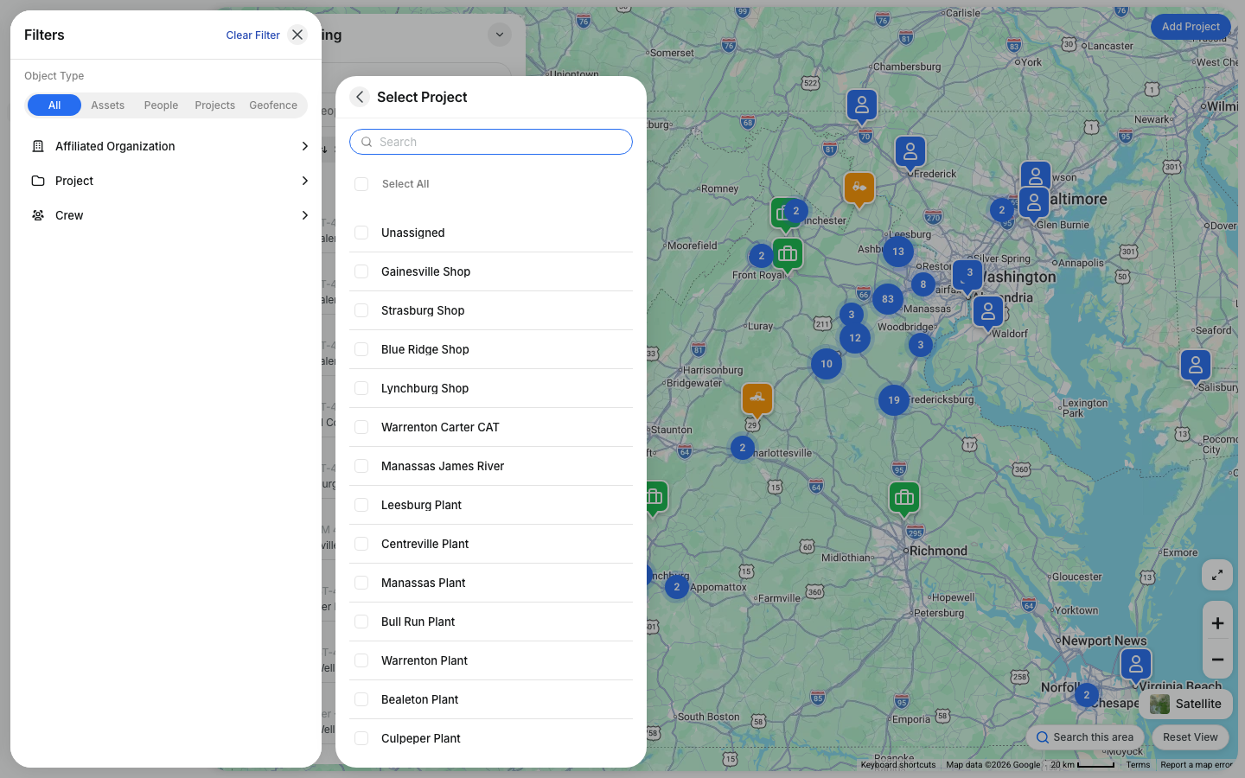Image resolution: width=1245 pixels, height=778 pixels.
Task: Toggle the Leesburg Plant checkbox
Action: [361, 505]
